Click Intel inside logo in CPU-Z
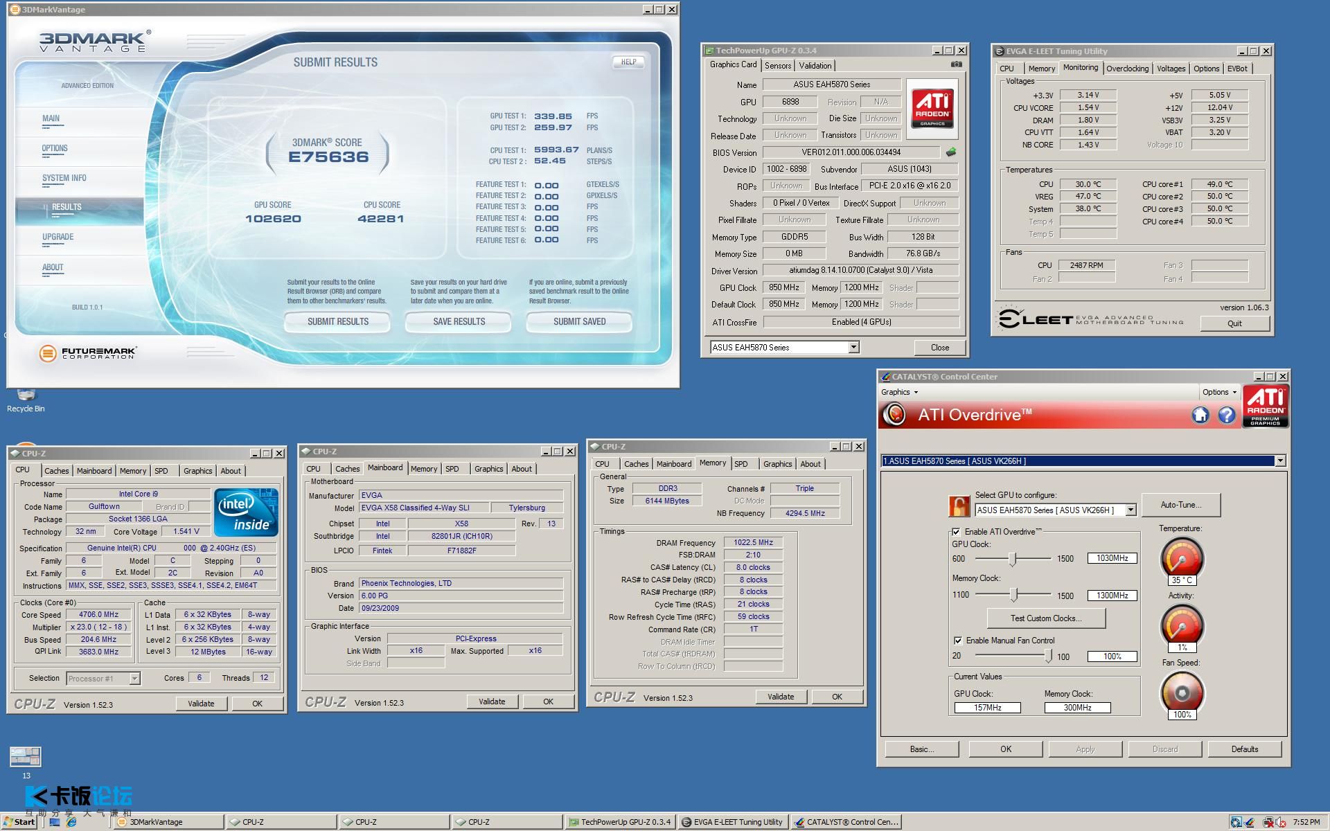Viewport: 1330px width, 831px height. point(247,512)
